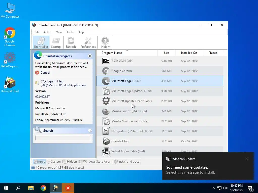Open Google Chrome desktop shortcut
The height and width of the screenshot is (193, 258).
10,37
